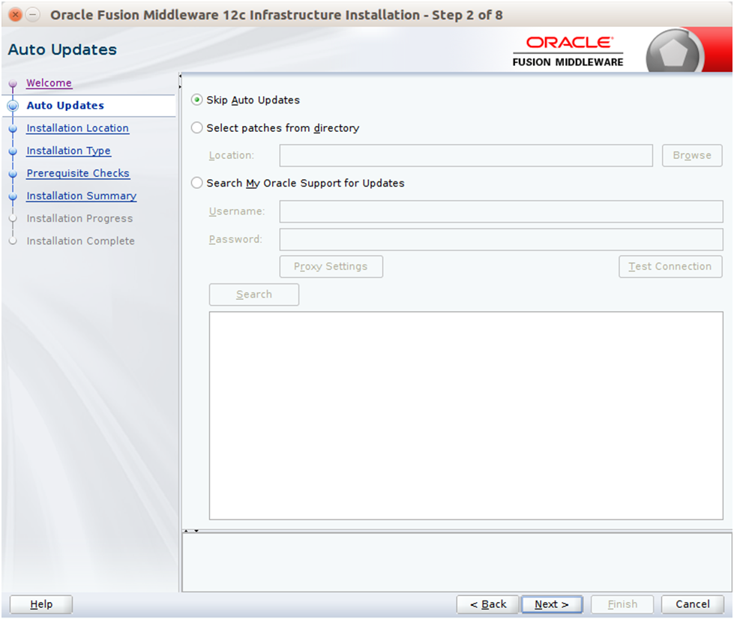Click the Prerequisite Checks bullet icon
The image size is (734, 620).
tap(13, 174)
